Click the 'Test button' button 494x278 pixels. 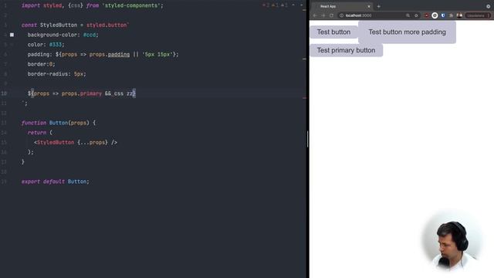coord(334,32)
